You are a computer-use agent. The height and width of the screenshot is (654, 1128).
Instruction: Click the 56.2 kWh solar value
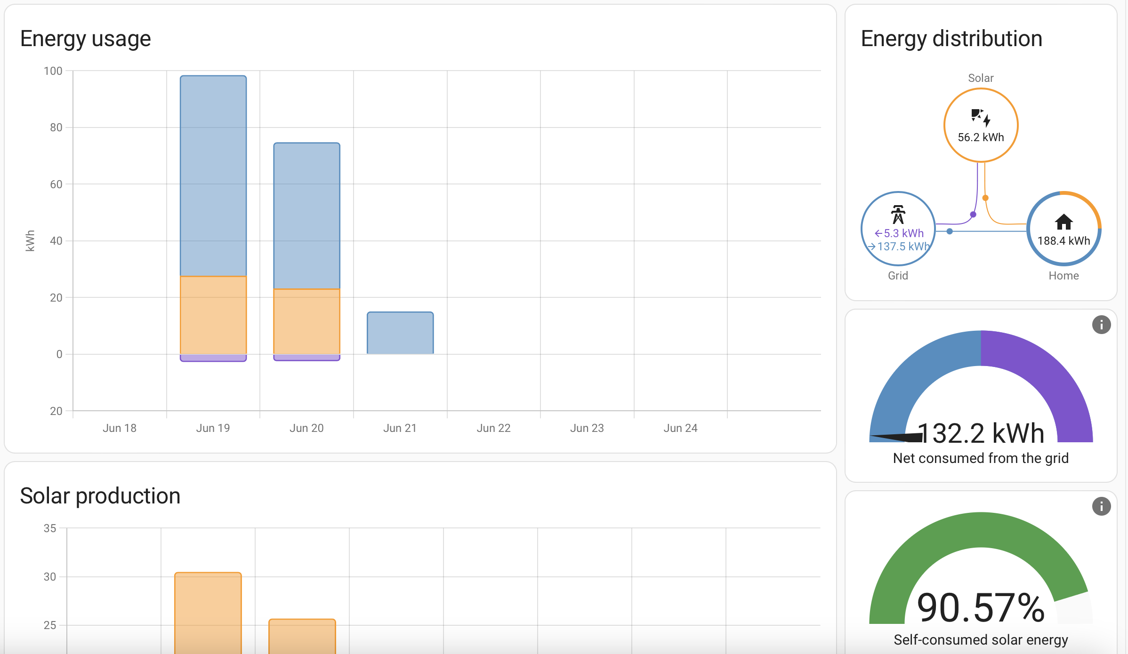(981, 137)
